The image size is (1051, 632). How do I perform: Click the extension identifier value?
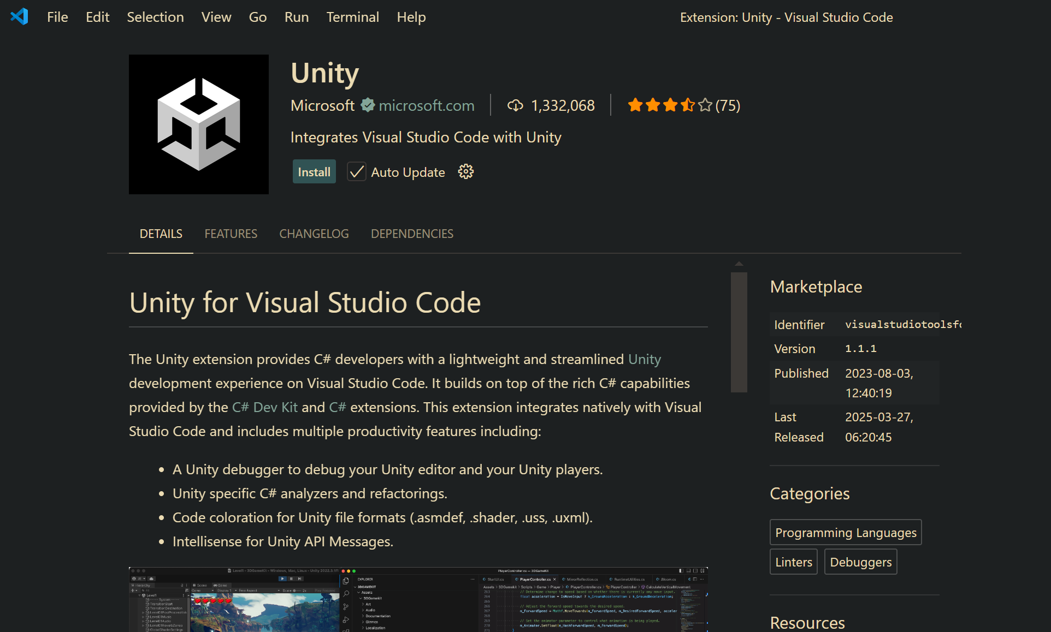coord(903,324)
